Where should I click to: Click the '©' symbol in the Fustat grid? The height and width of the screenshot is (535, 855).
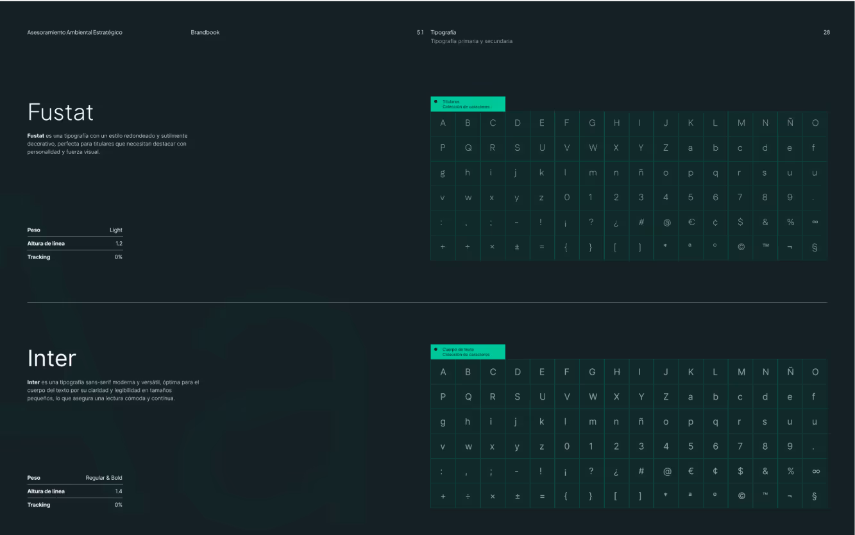[741, 247]
